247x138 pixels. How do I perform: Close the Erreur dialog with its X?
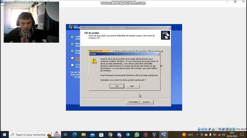(x=158, y=54)
